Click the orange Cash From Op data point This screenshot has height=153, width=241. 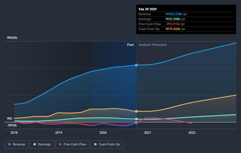click(x=136, y=111)
